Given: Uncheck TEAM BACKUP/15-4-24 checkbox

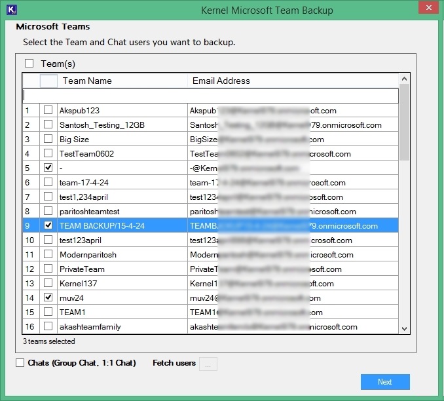Looking at the screenshot, I should tap(48, 225).
